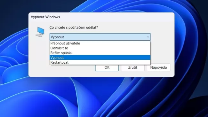This screenshot has width=208, height=117.
Task: Choose Restartovat from the dropdown list
Action: [x=100, y=62]
